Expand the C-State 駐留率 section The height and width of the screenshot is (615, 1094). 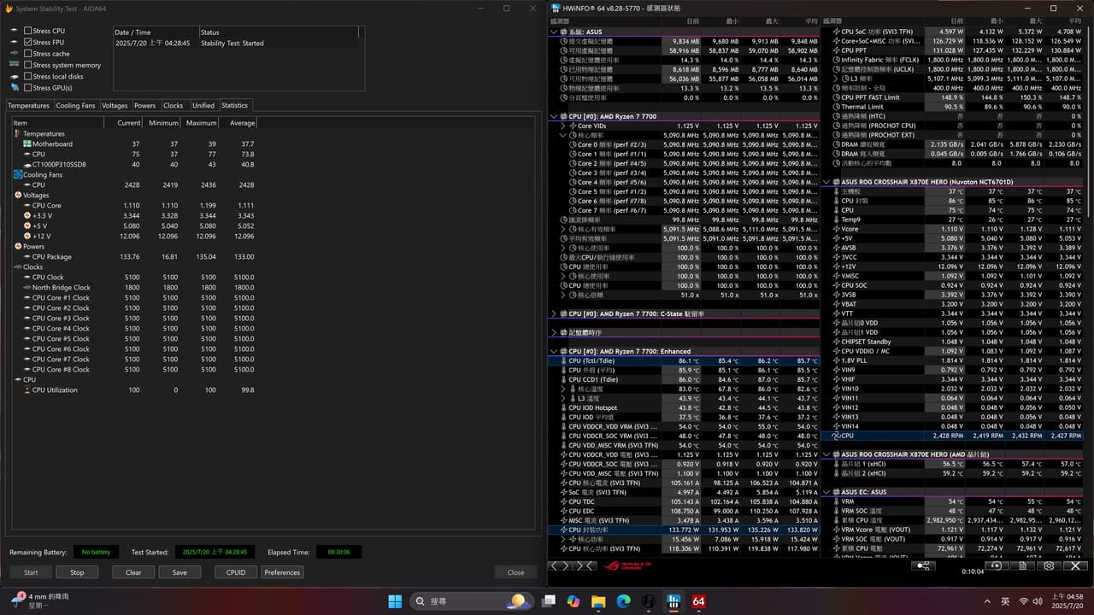click(554, 313)
